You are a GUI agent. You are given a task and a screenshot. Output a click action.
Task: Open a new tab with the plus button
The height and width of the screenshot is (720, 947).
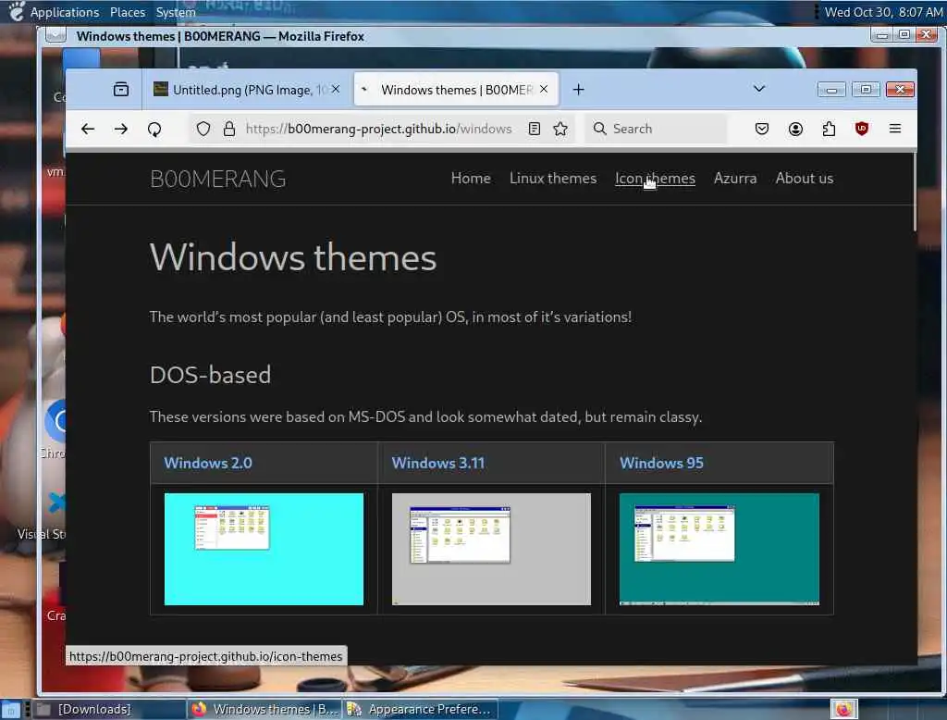tap(578, 90)
